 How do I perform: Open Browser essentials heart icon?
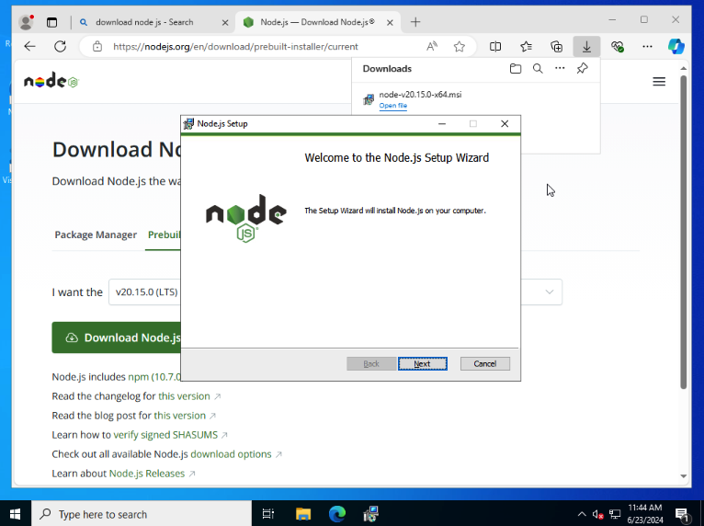pos(618,46)
